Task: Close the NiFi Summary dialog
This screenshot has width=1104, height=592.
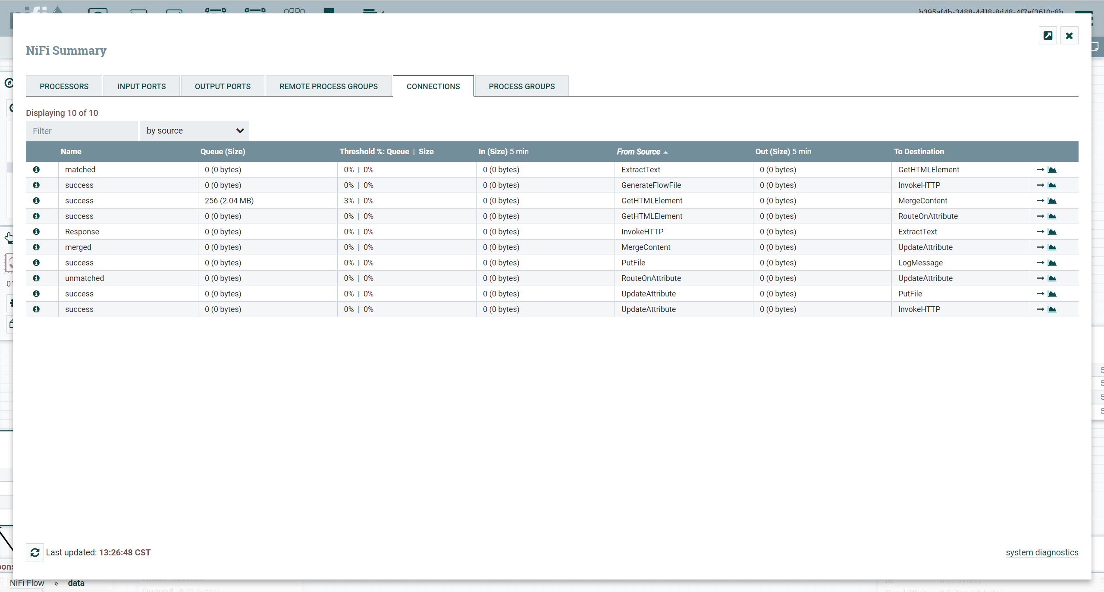Action: [x=1069, y=36]
